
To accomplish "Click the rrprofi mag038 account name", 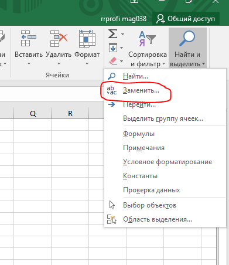I will 124,19.
